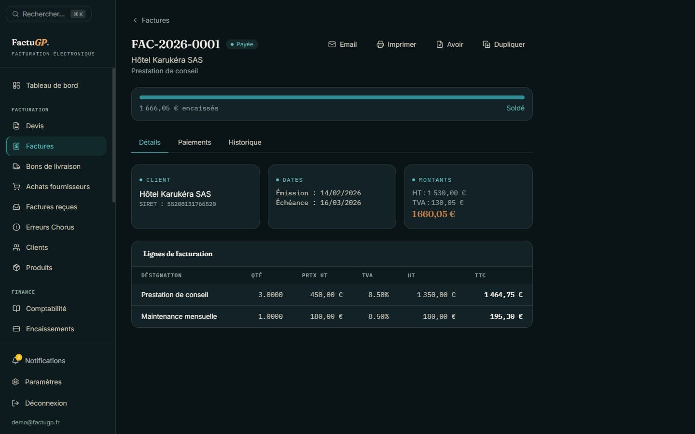The width and height of the screenshot is (695, 434).
Task: Click the payment progress bar
Action: [x=332, y=97]
